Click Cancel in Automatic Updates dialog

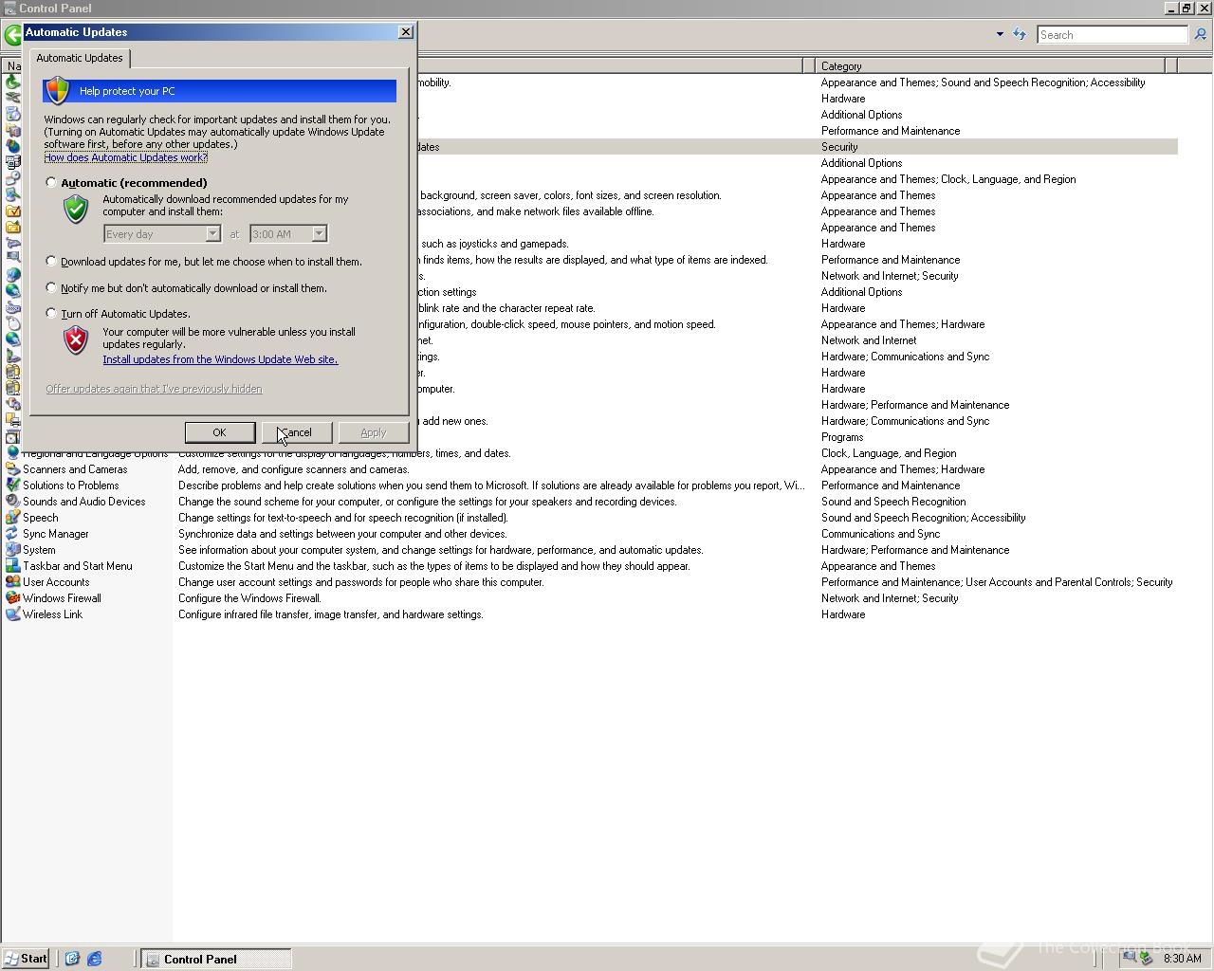pyautogui.click(x=297, y=432)
